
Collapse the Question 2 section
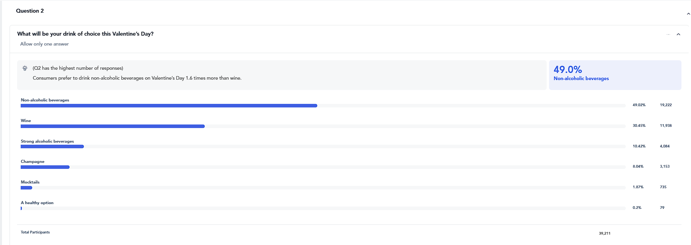tap(688, 14)
